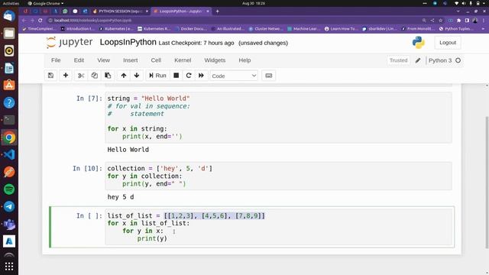Click the Trusted notebook indicator

[398, 60]
